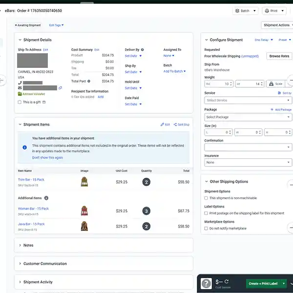
Task: Expand the Customer Communication section
Action: tap(20, 264)
